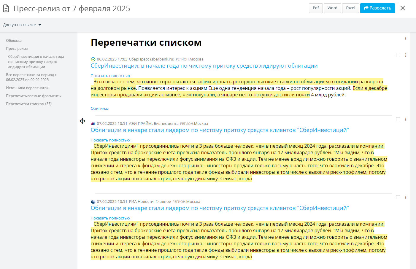Select sidebar subitem СберИнвестиции: в начале года

(x=36, y=62)
